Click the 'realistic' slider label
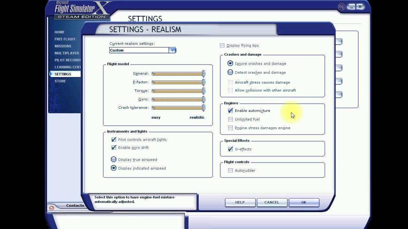Screen dimensions: 408x229 (x=197, y=117)
